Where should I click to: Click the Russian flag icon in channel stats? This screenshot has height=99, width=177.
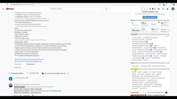(159, 22)
